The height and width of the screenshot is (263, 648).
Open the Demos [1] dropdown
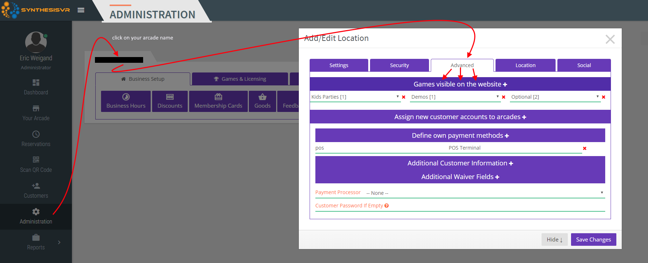click(455, 97)
